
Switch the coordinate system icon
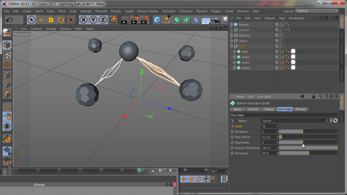tap(113, 20)
